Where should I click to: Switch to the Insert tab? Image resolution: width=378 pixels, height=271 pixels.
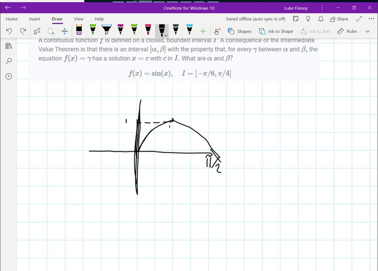(x=34, y=19)
